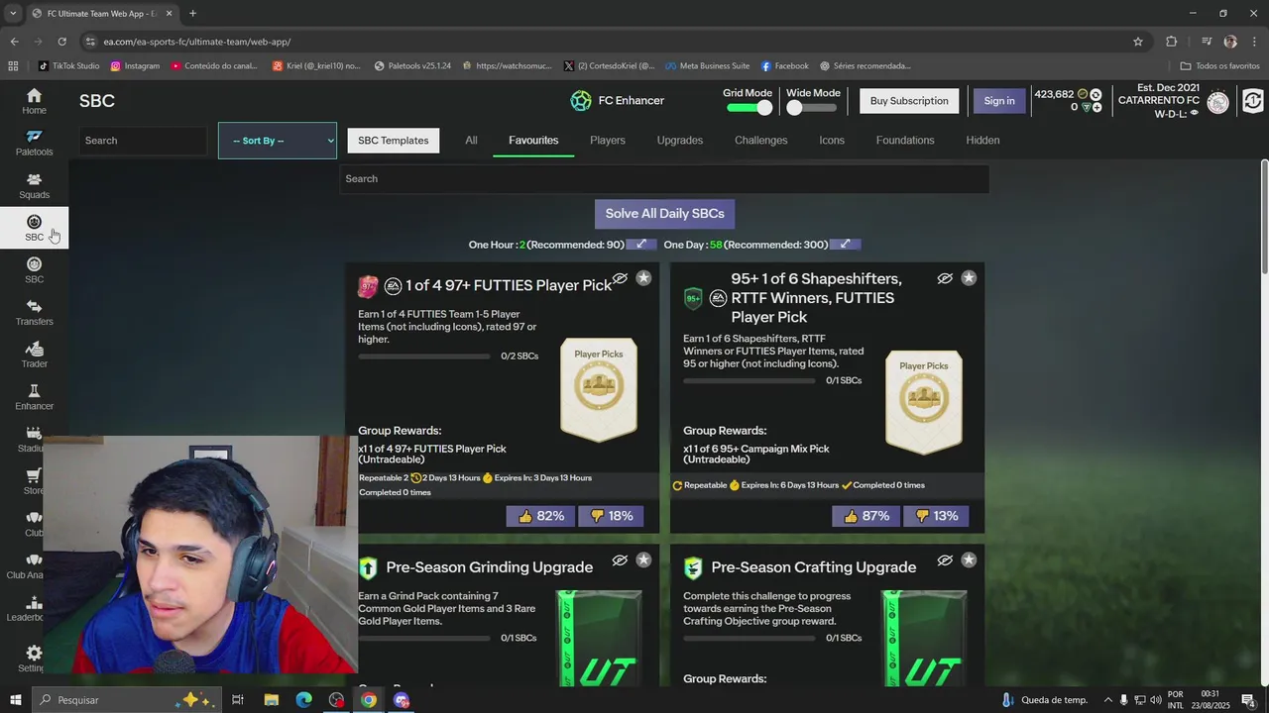Image resolution: width=1269 pixels, height=713 pixels.
Task: Click the coins balance icon next to 423,682
Action: (1083, 94)
